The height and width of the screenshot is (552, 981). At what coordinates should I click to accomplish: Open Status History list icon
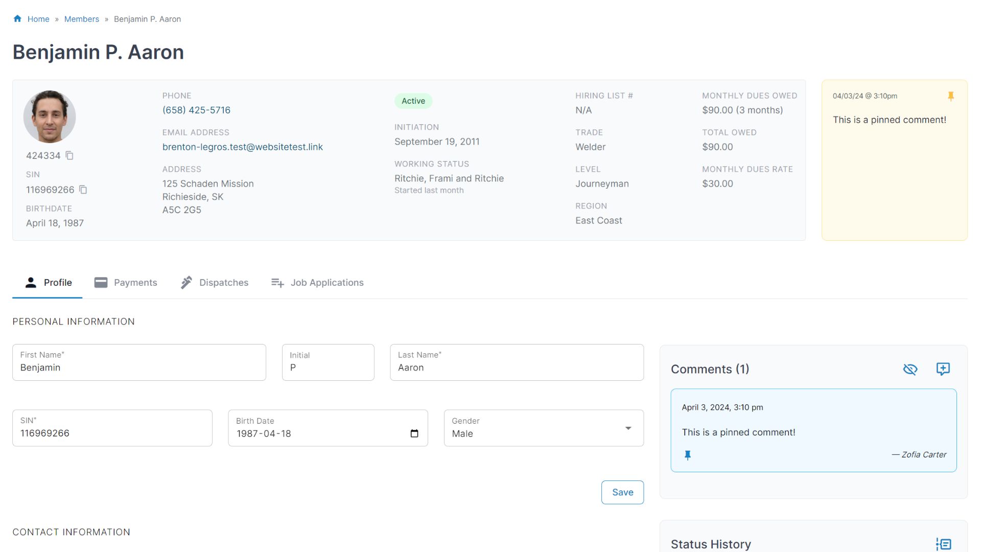click(x=943, y=544)
